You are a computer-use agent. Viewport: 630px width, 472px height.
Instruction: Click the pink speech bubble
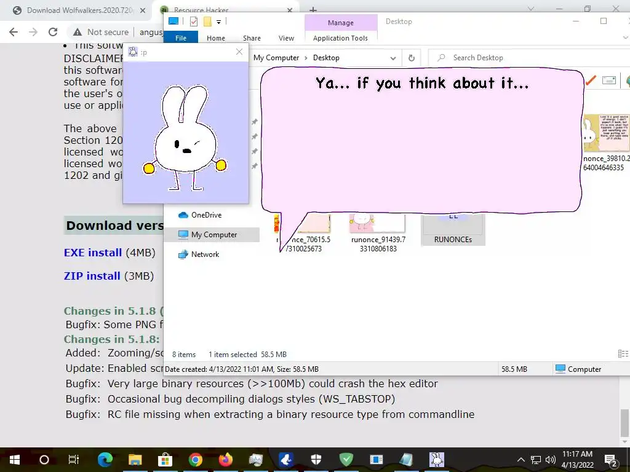pyautogui.click(x=422, y=141)
